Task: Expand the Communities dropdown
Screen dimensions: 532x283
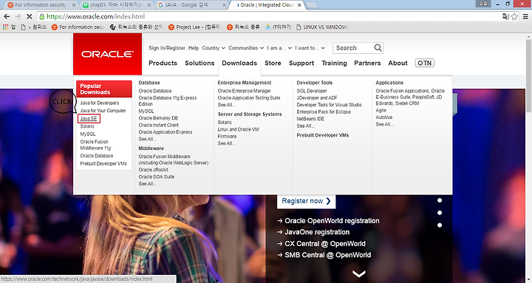Action: [x=246, y=48]
